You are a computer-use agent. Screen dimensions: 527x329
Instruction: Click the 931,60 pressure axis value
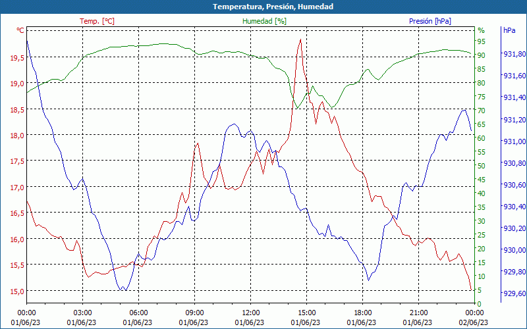(514, 76)
